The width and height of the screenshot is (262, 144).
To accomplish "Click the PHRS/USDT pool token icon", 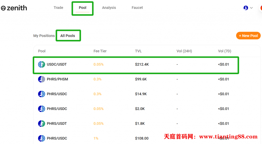I will point(41,124).
